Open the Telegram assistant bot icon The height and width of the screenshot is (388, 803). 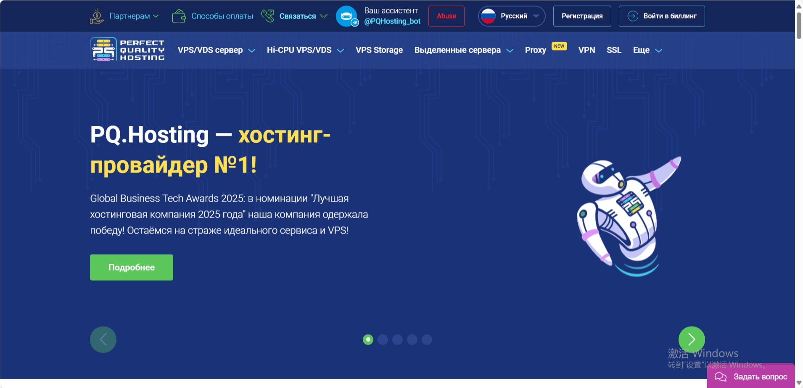tap(347, 16)
